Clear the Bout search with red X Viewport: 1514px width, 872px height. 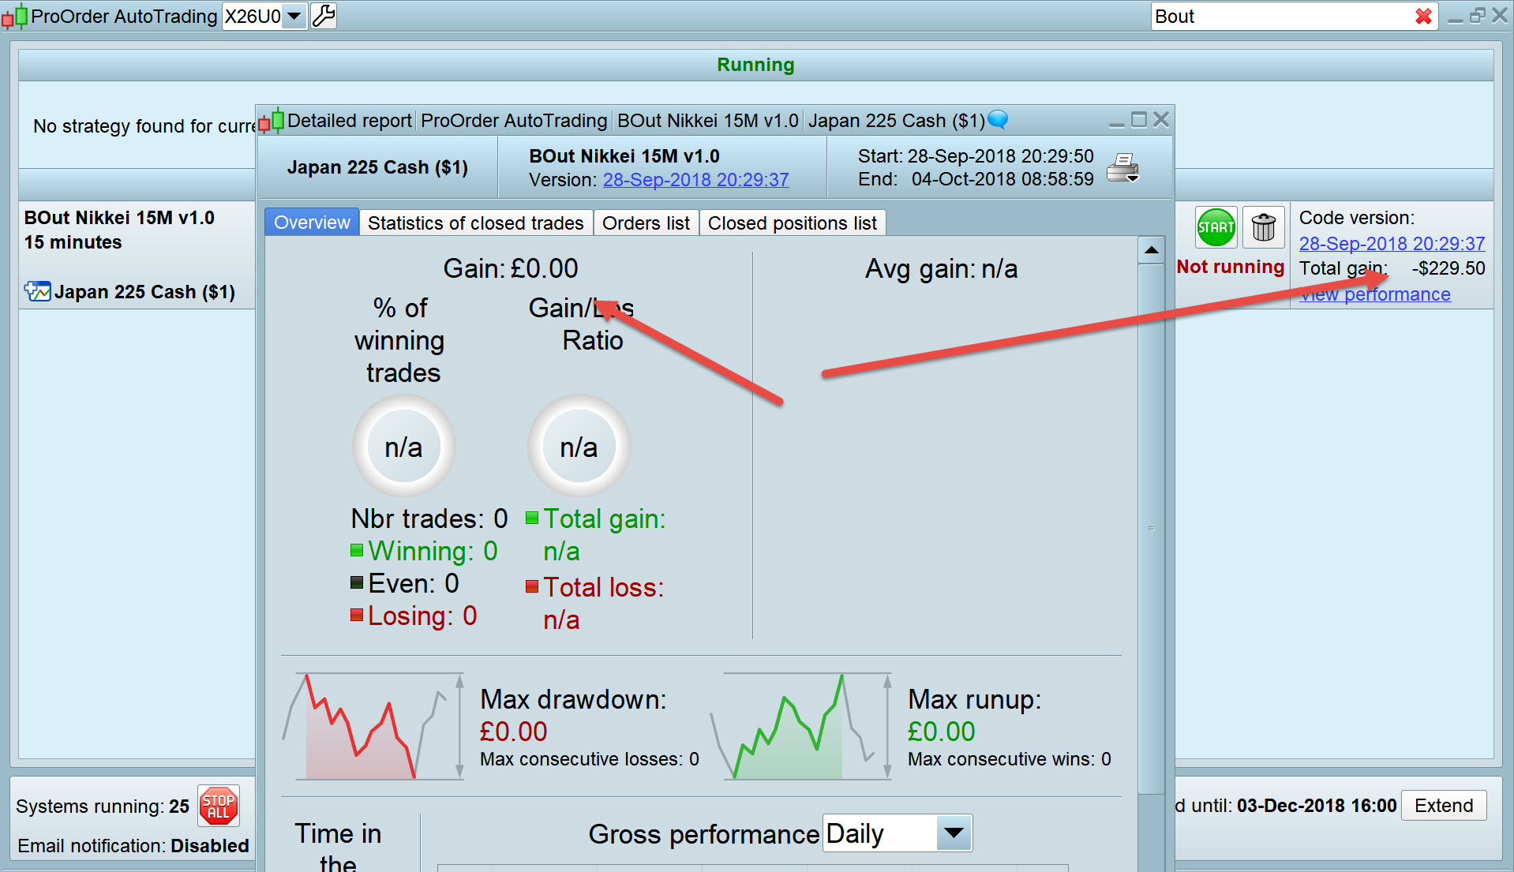[x=1423, y=17]
